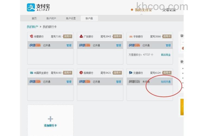Click 信用卡 tag on 平安银行 card
This screenshot has height=136, width=204.
[167, 36]
